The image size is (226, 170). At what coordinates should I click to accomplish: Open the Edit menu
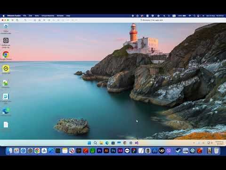coord(31,16)
